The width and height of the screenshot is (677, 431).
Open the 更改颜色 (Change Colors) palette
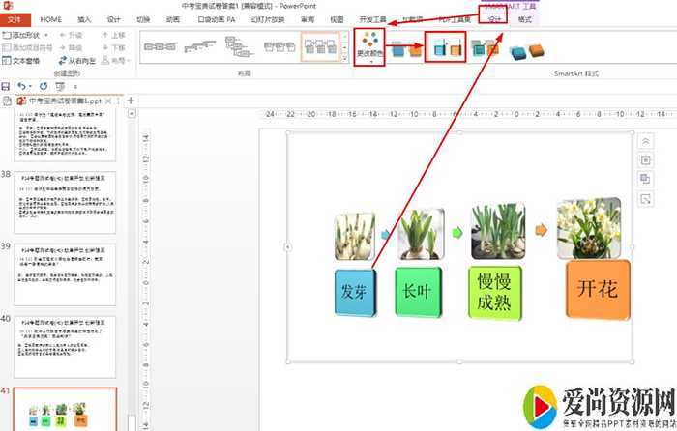tap(369, 46)
